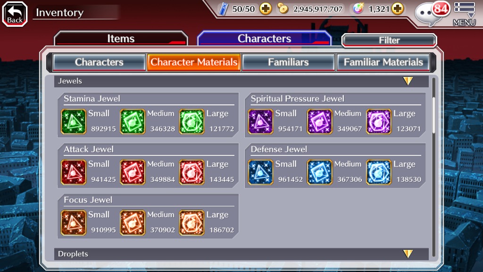Select the Large Stamina Jewel icon
Screen dimensions: 483x272
coord(192,121)
